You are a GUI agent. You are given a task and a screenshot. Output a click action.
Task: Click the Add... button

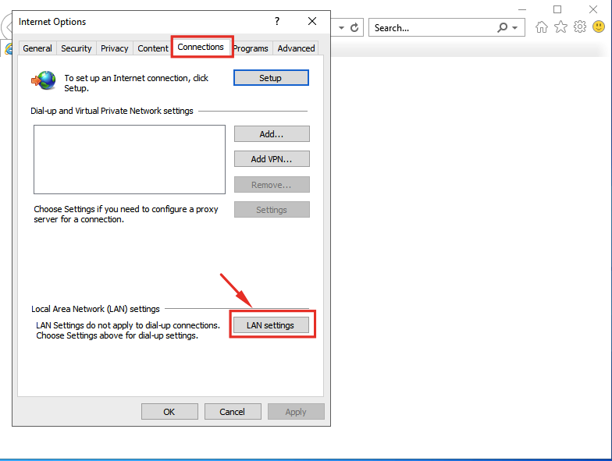click(272, 134)
